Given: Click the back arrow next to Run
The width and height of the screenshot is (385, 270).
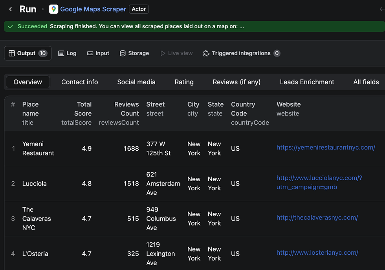Looking at the screenshot, I should click(10, 9).
